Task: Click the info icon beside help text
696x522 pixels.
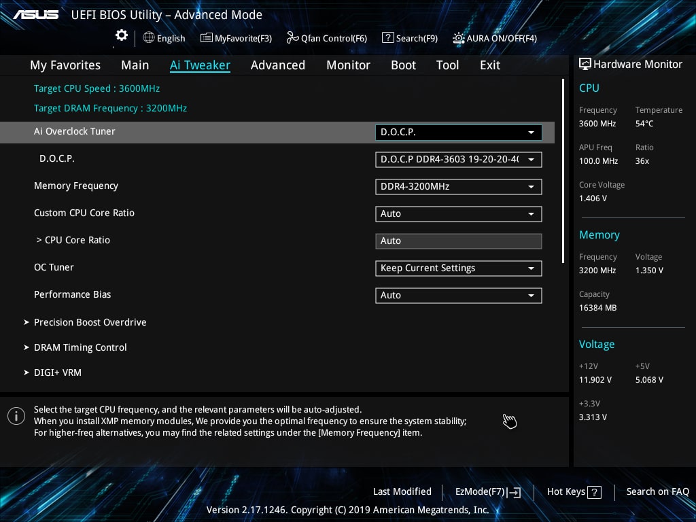Action: (x=16, y=416)
